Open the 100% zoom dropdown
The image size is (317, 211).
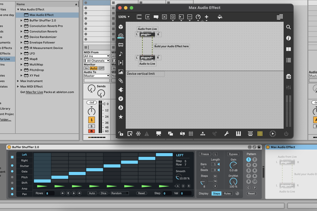(x=124, y=17)
